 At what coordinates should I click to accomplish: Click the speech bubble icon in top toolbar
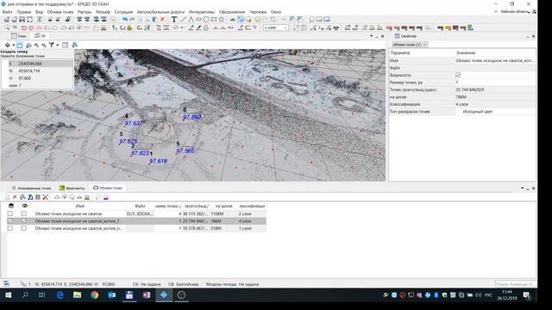(x=311, y=19)
